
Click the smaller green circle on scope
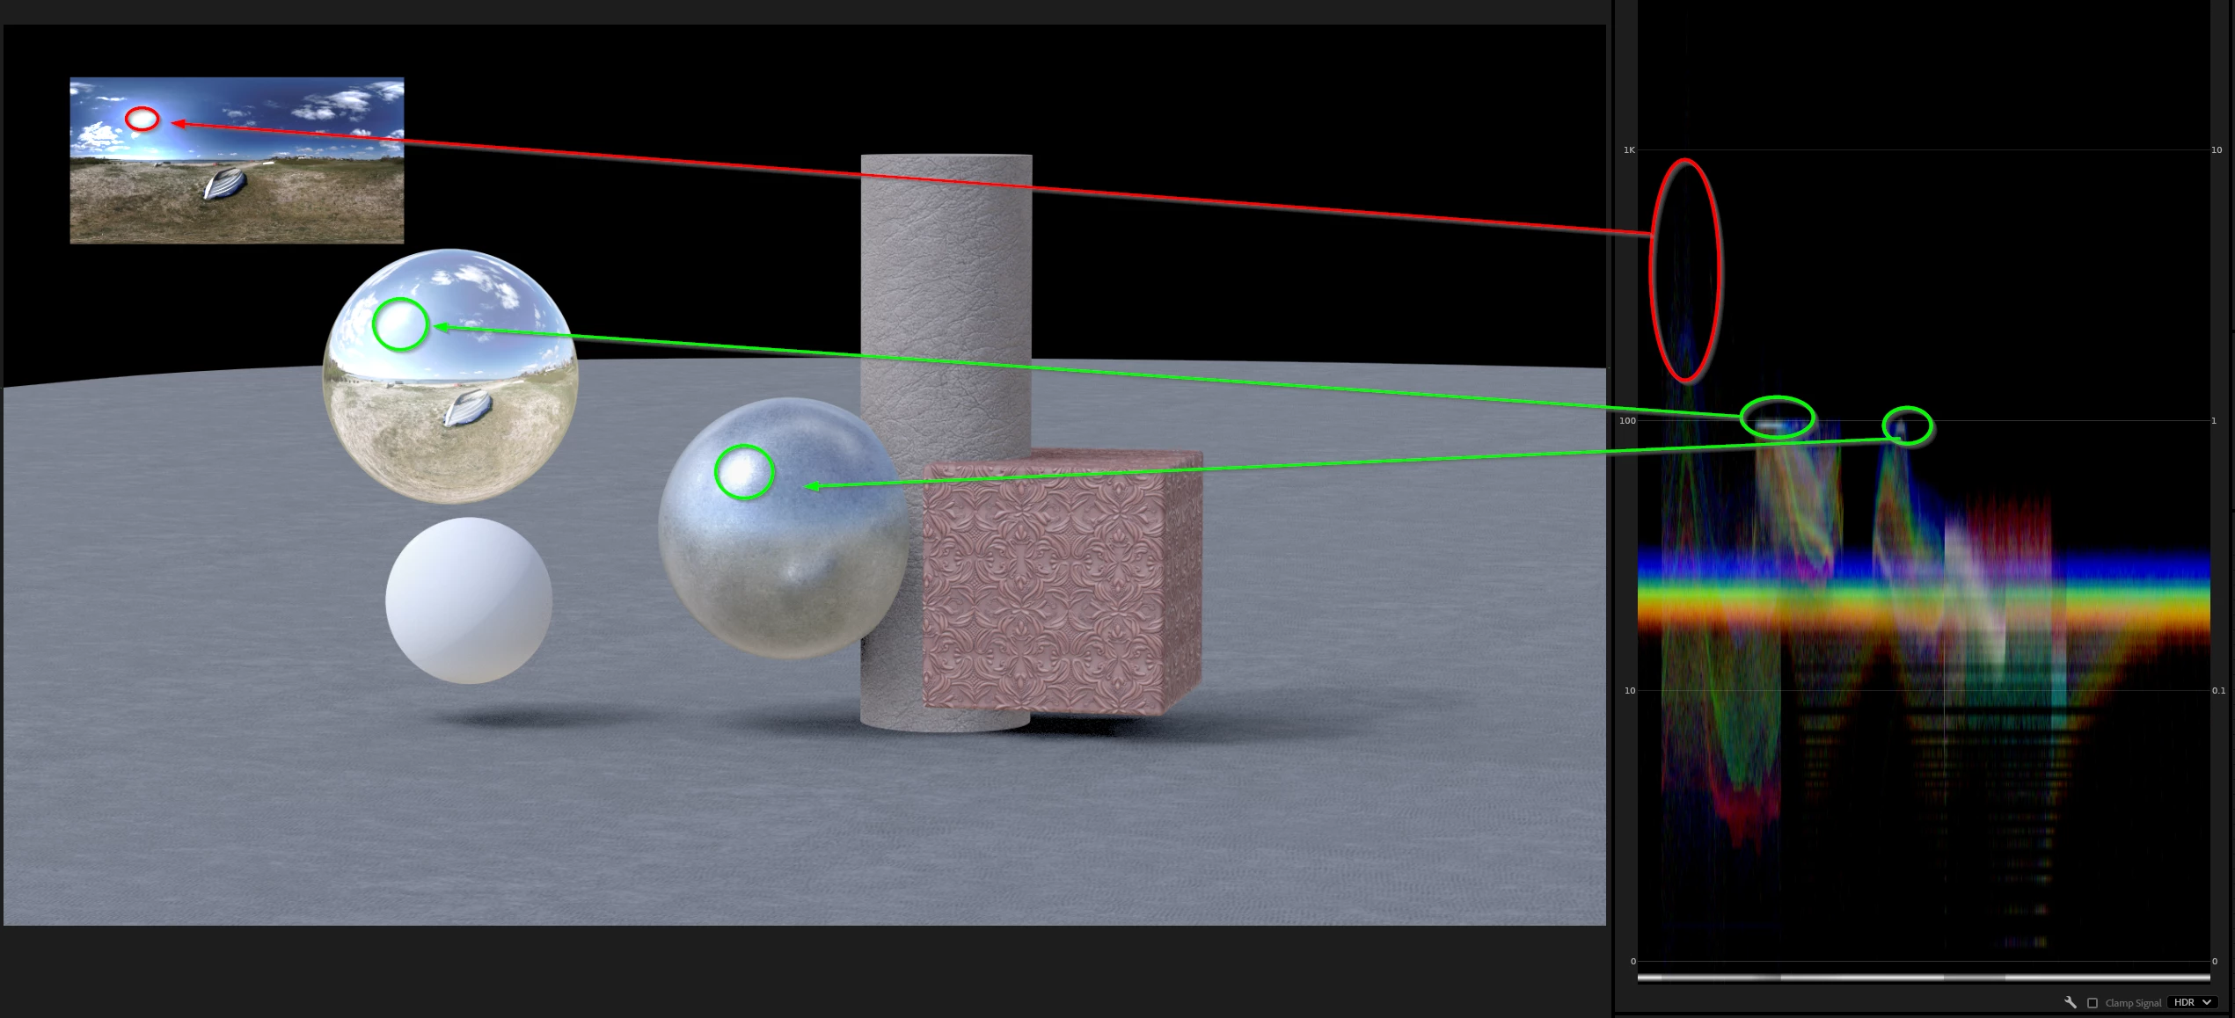click(1907, 425)
